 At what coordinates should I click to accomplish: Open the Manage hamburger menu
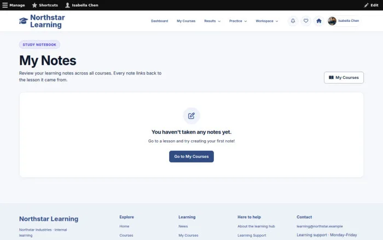click(14, 5)
